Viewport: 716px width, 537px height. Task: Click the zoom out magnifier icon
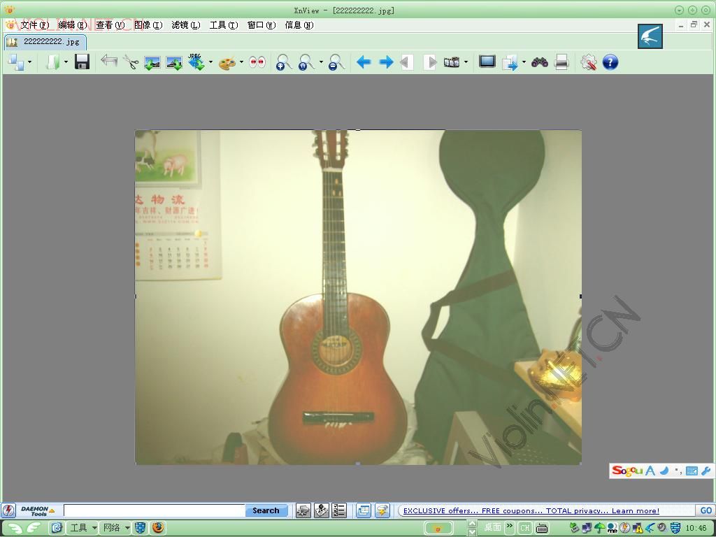[336, 62]
